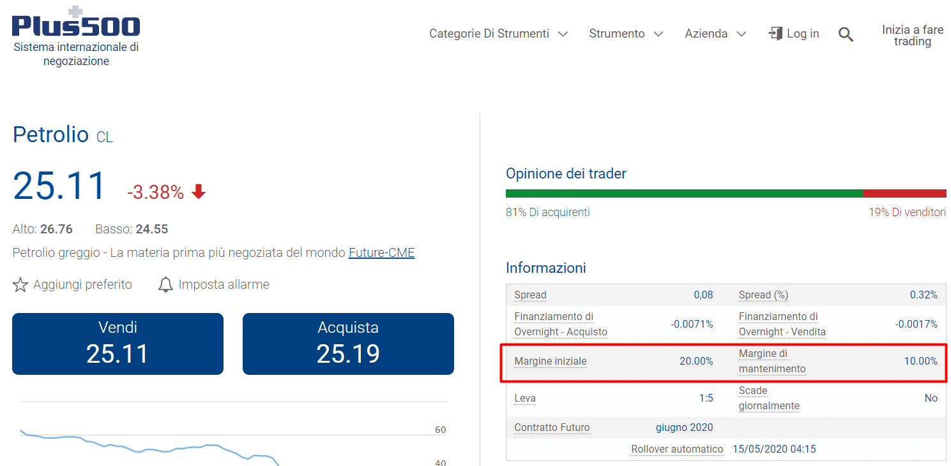
Task: Click the Margine iniziale label
Action: (x=550, y=361)
